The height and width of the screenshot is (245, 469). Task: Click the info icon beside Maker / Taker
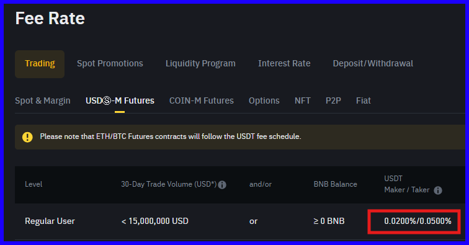tap(438, 190)
